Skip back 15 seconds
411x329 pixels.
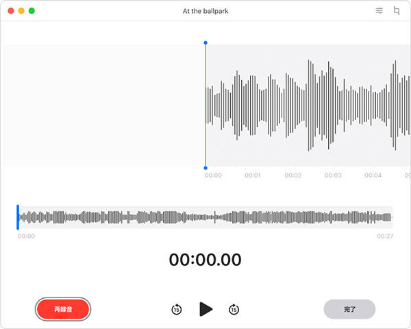(x=177, y=309)
